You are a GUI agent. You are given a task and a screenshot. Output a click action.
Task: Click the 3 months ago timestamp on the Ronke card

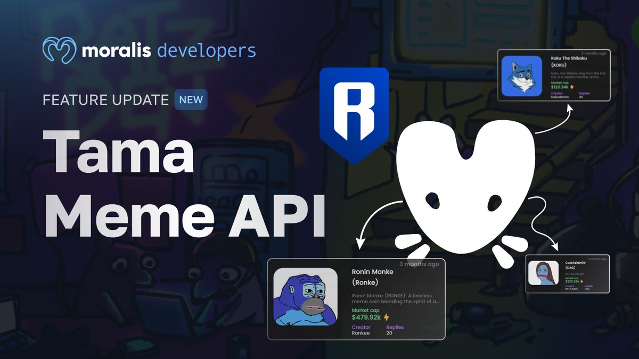(x=420, y=263)
